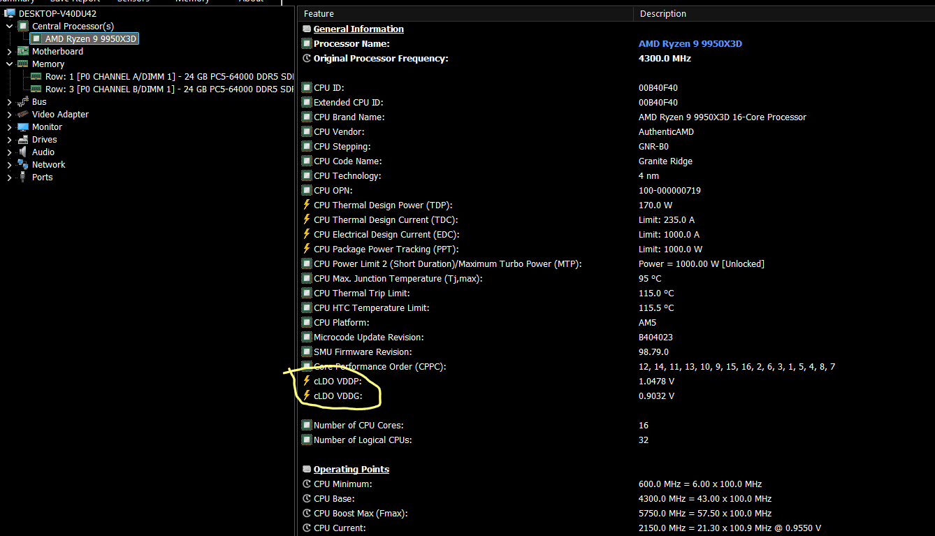935x536 pixels.
Task: Click the clock icon beside CPU Boost Max (Fmax)
Action: [306, 513]
